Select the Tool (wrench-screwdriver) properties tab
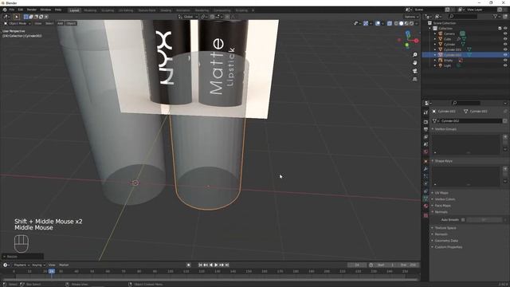Screen dimensions: 510x287 [x=426, y=112]
